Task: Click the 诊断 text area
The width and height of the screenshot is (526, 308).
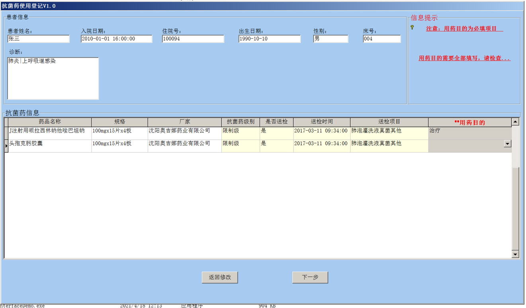Action: coord(53,78)
